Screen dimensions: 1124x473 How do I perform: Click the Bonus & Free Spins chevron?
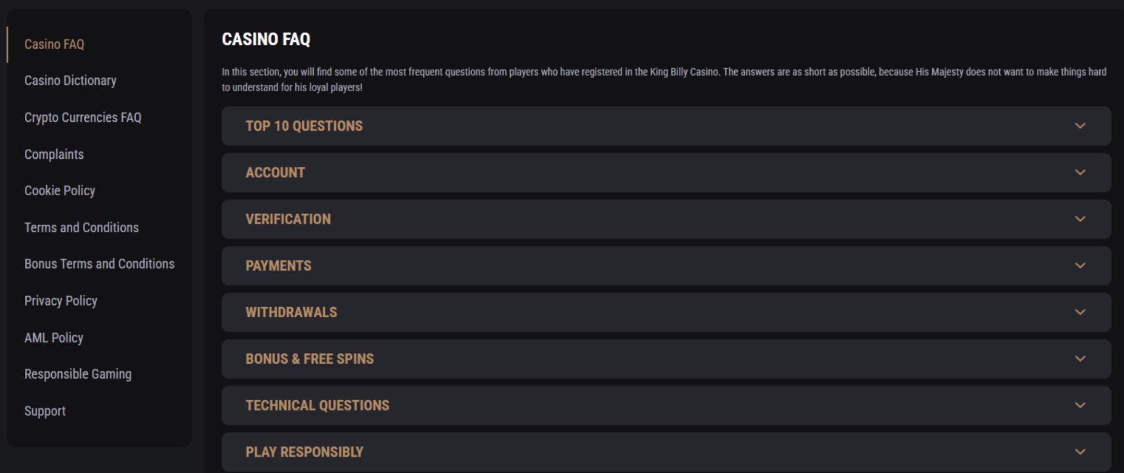point(1080,358)
